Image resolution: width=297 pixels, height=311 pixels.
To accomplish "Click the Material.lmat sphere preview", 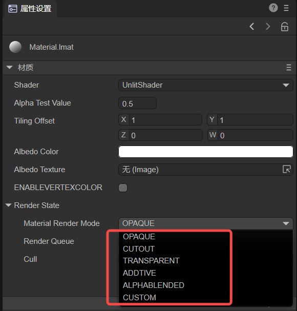I will click(15, 47).
